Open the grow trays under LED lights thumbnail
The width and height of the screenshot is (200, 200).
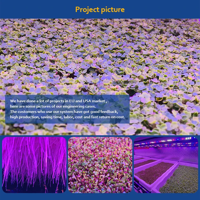click(166, 165)
